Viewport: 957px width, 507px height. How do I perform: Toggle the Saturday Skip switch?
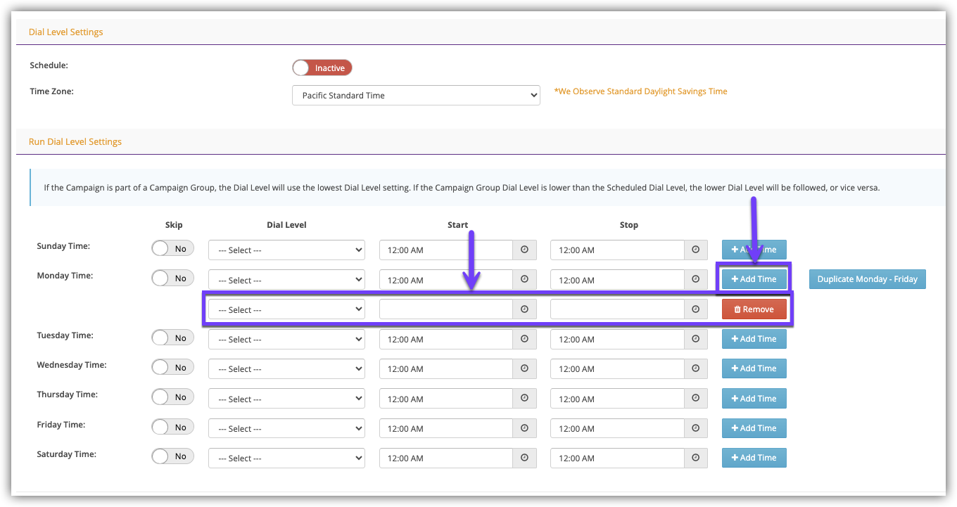tap(172, 456)
